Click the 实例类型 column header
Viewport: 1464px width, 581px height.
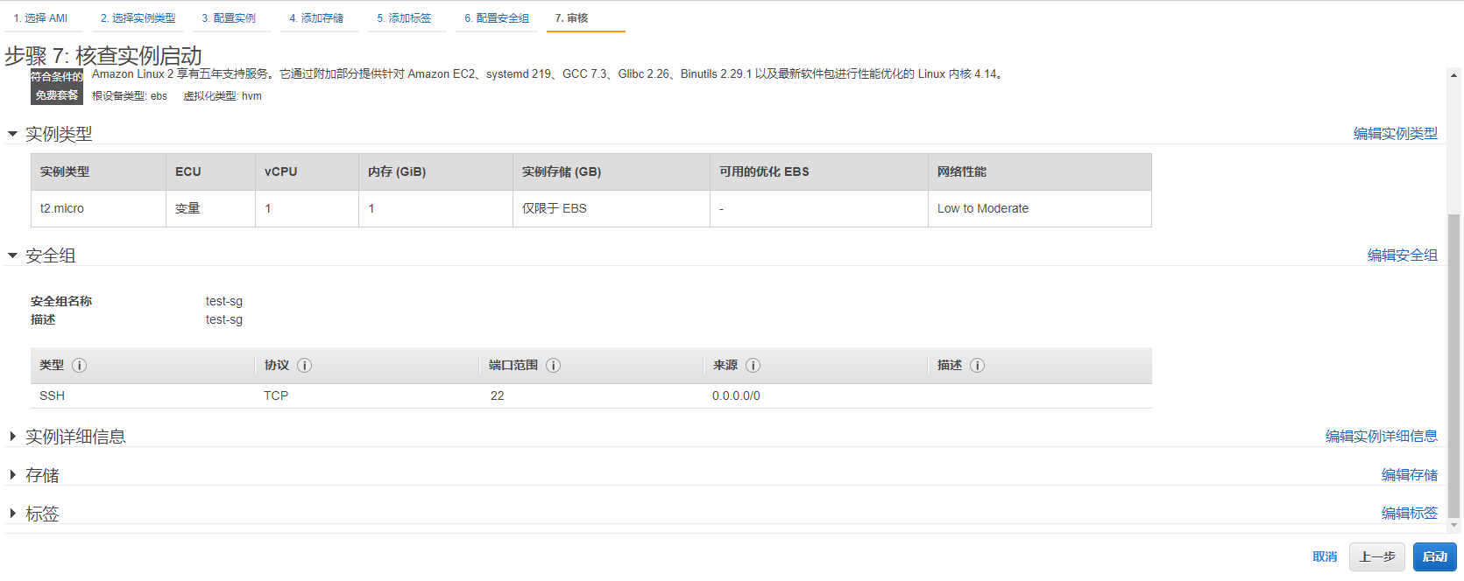coord(98,172)
